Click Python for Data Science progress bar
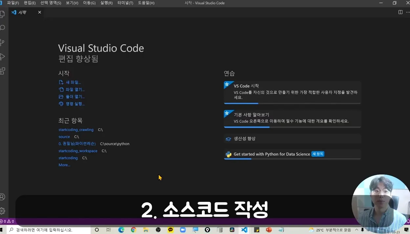This screenshot has height=234, width=410. tap(292, 159)
